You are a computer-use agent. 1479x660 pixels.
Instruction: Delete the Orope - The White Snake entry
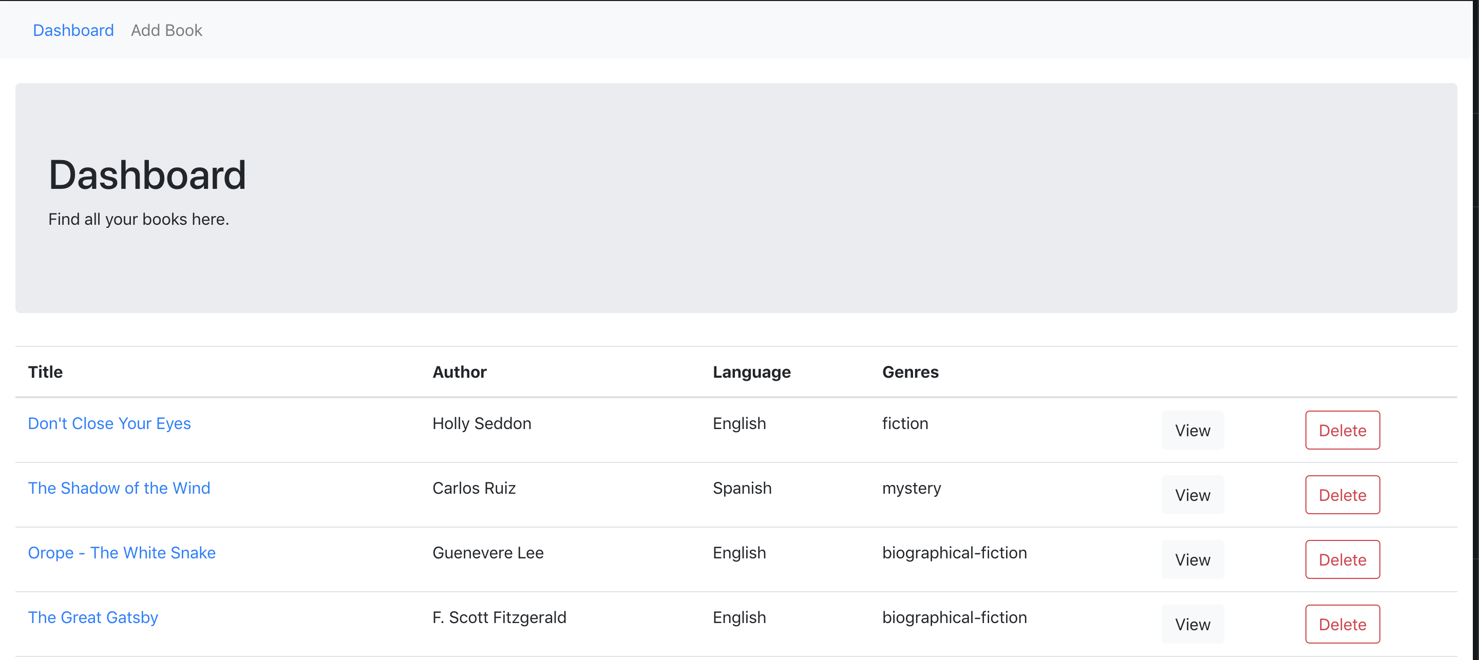1342,559
